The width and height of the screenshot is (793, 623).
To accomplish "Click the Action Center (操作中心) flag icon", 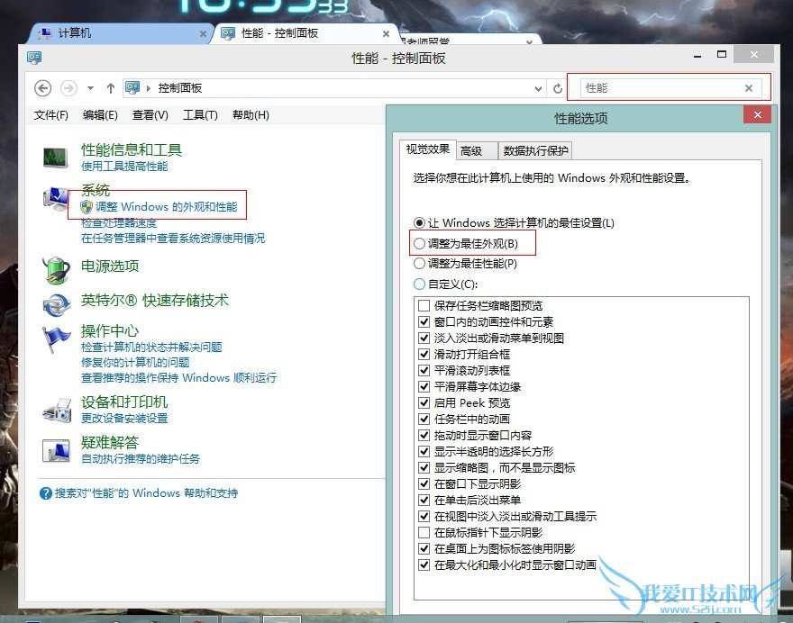I will [56, 338].
